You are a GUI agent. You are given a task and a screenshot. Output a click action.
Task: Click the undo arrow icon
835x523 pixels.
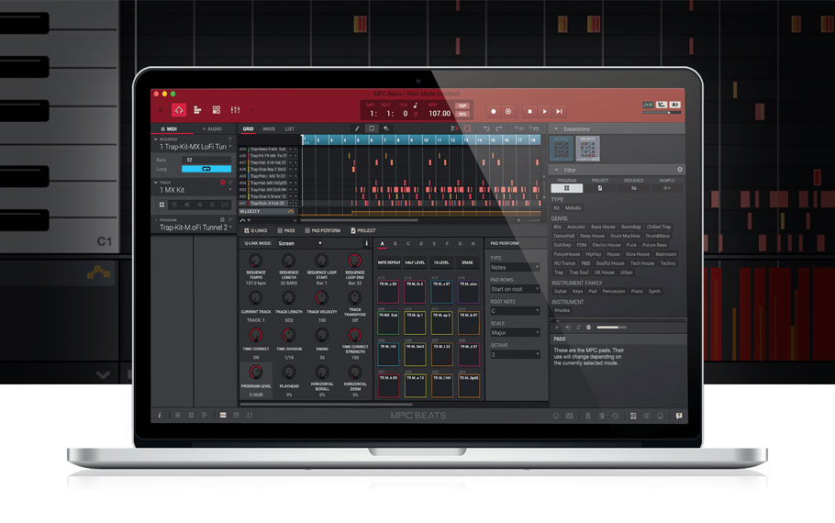coord(486,128)
